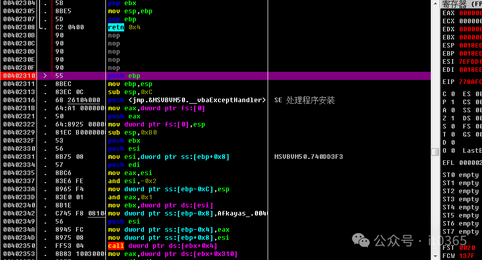The height and width of the screenshot is (260, 482).
Task: Click the jump marker arrow at 00402310
Action: tap(46, 76)
